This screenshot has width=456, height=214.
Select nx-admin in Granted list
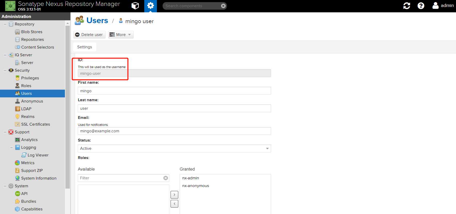pyautogui.click(x=191, y=178)
